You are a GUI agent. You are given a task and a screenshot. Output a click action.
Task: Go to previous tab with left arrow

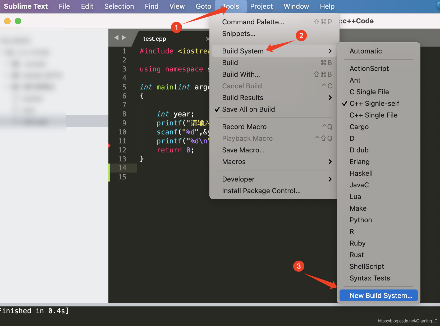116,38
